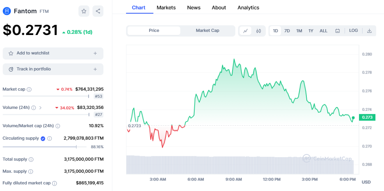This screenshot has height=191, width=384.
Task: Click the 9:00 AM axis label
Action: 233,179
